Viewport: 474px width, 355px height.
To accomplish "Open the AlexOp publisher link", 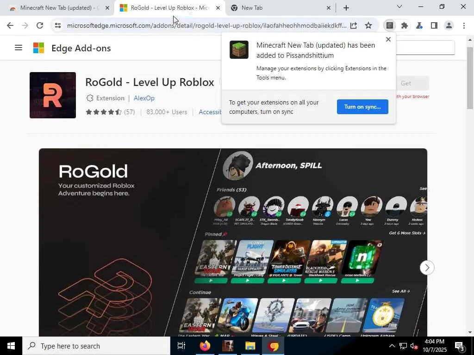I will point(144,98).
